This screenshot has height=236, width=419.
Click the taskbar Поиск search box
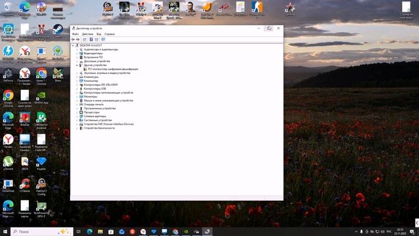coord(42,231)
